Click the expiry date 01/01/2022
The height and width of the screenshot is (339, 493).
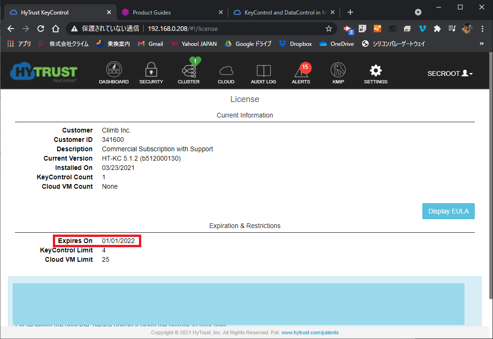pyautogui.click(x=118, y=241)
